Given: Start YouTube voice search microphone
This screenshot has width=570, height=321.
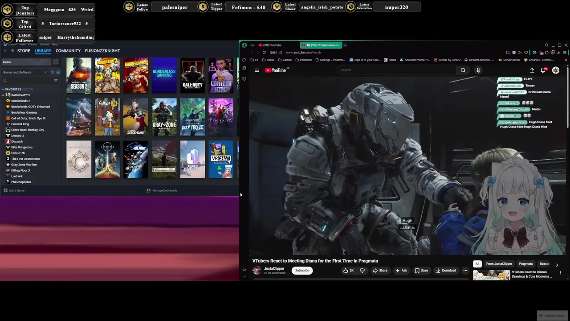Looking at the screenshot, I should tap(478, 70).
